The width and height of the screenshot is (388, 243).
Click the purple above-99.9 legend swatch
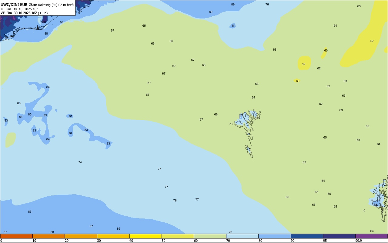point(371,236)
